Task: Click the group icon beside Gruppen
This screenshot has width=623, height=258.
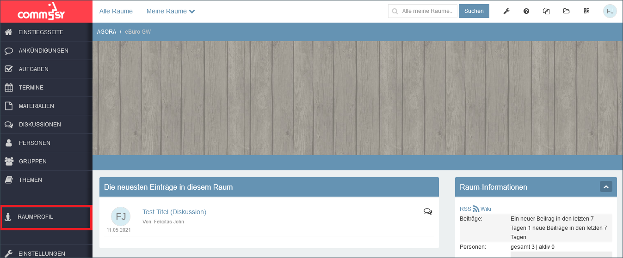Action: (x=8, y=162)
